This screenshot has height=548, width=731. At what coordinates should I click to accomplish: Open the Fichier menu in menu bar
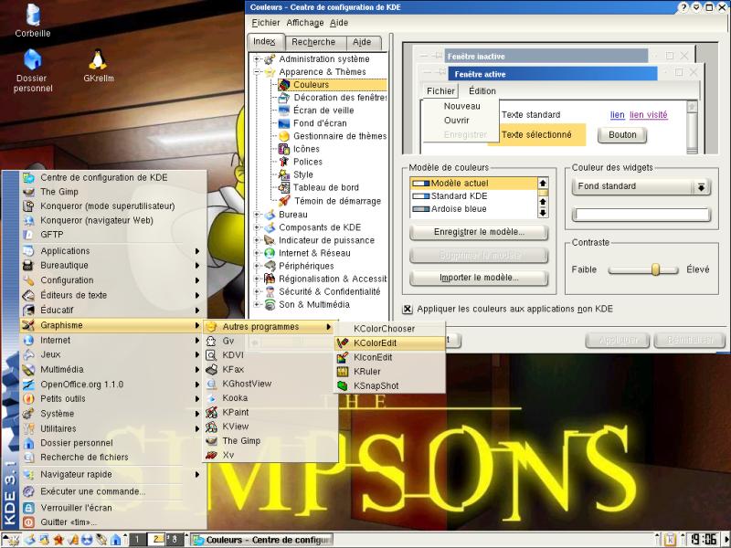click(x=265, y=23)
